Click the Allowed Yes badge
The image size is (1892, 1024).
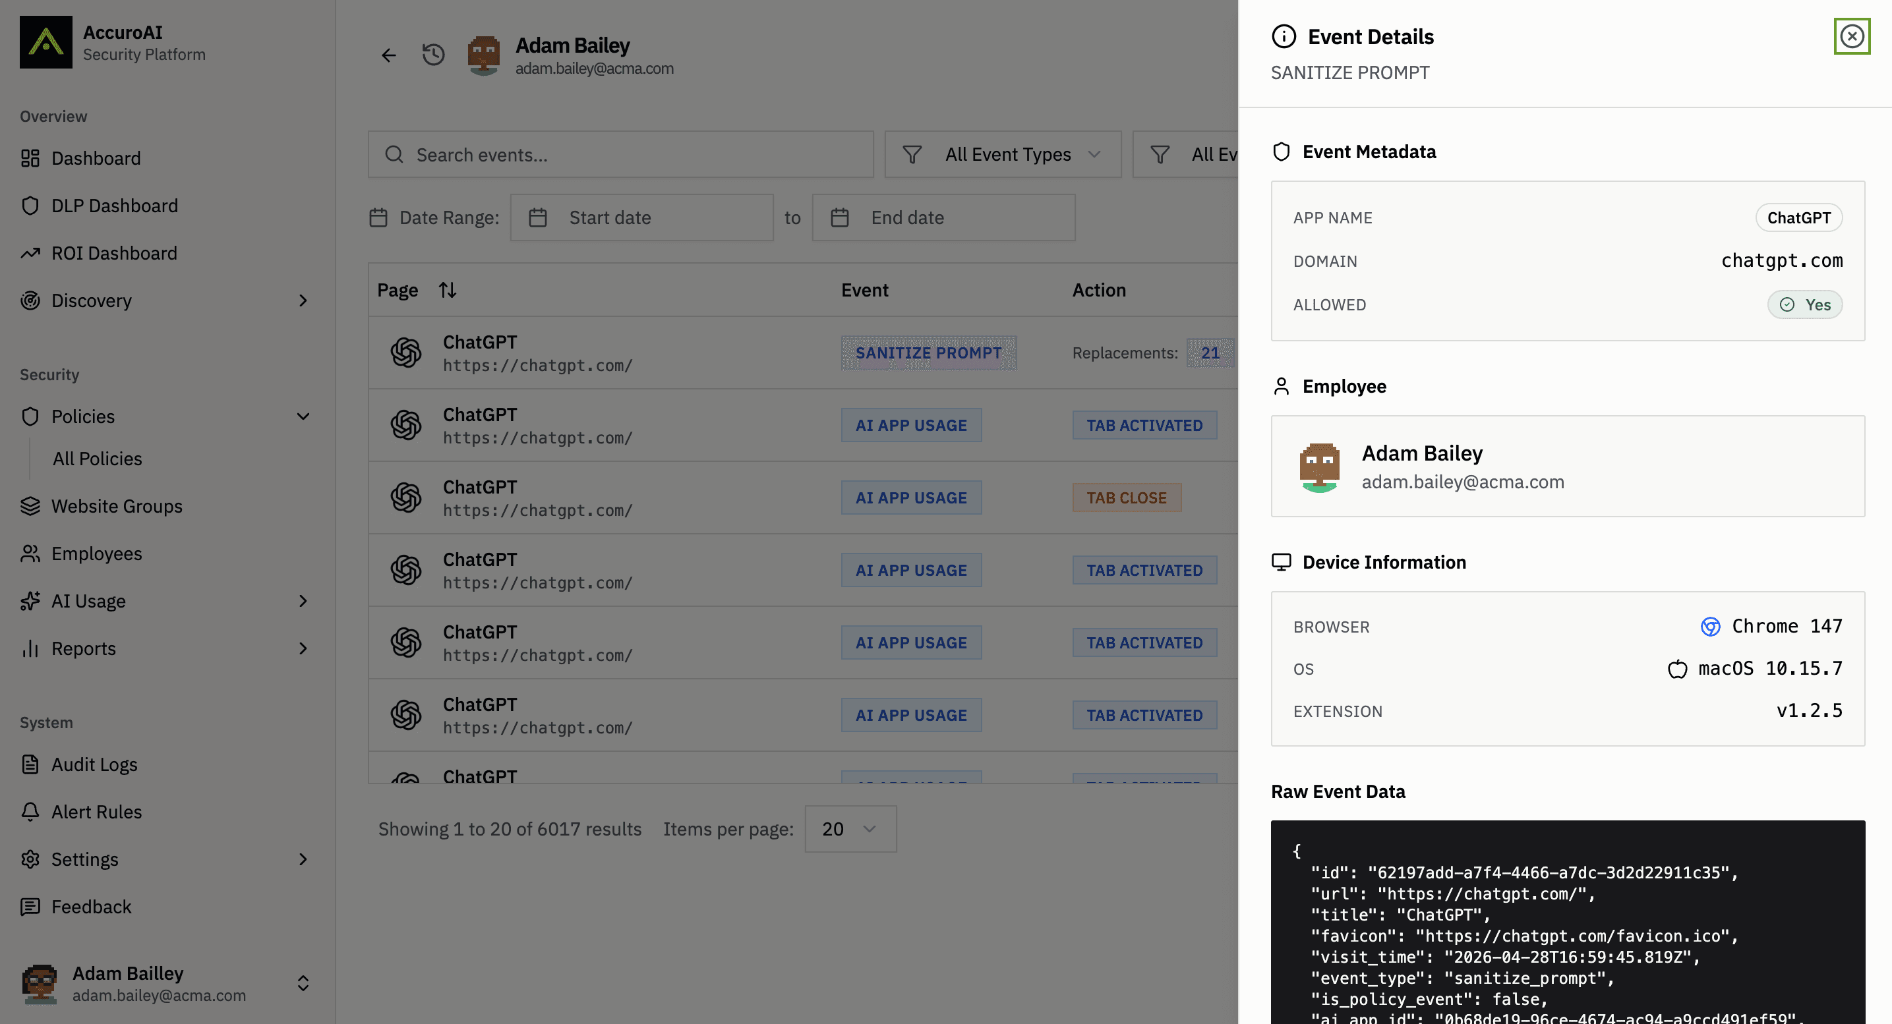(1804, 304)
